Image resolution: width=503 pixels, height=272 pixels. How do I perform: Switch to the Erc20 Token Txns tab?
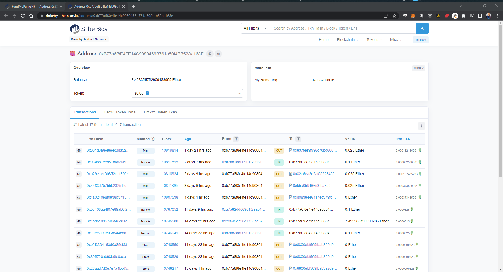coord(120,112)
